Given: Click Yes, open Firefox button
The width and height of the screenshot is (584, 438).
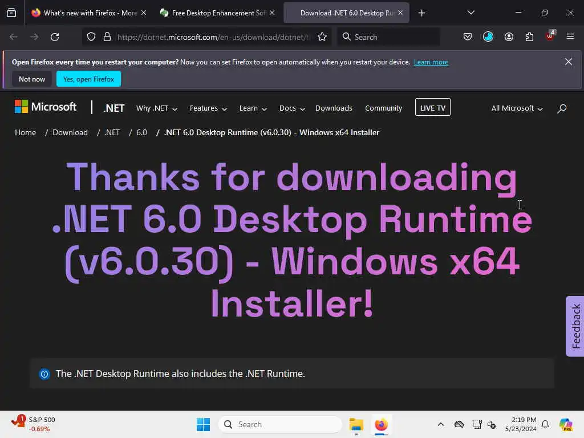Looking at the screenshot, I should coord(88,79).
